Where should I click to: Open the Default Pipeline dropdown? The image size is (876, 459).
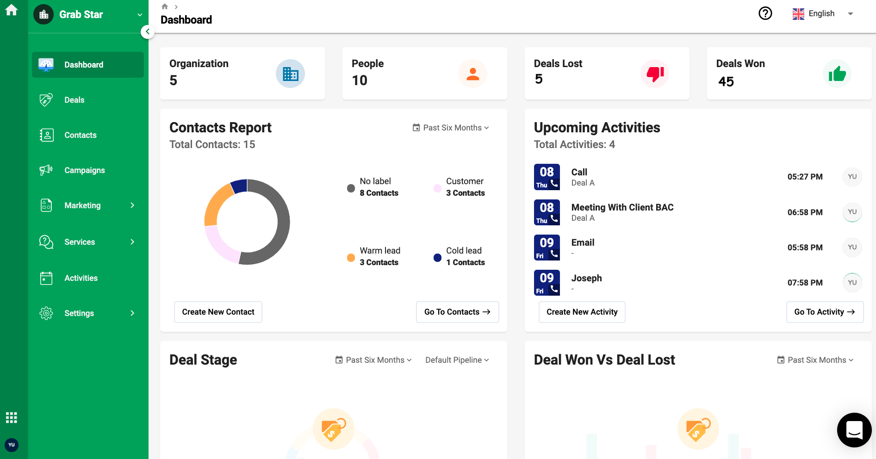456,360
